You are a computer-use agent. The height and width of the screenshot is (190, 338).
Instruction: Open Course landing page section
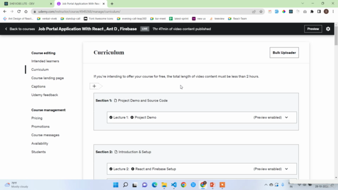[48, 78]
